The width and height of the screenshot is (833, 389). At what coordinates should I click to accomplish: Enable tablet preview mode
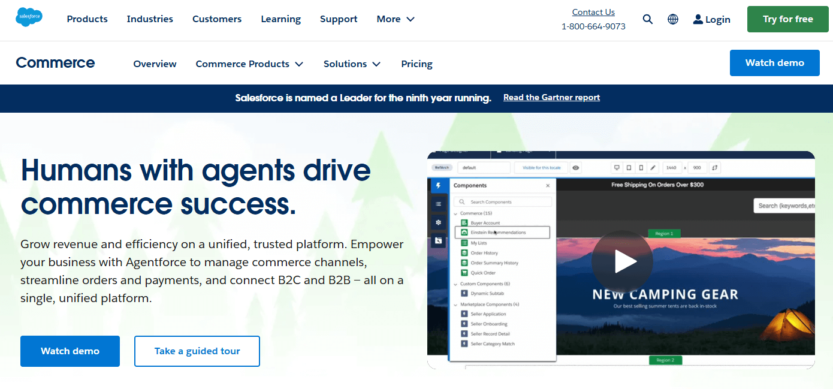point(628,167)
